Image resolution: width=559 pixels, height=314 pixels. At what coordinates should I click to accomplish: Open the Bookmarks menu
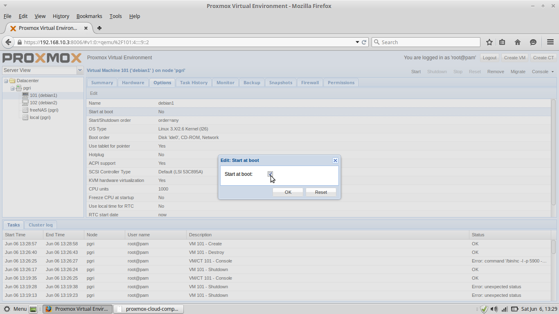click(x=89, y=16)
